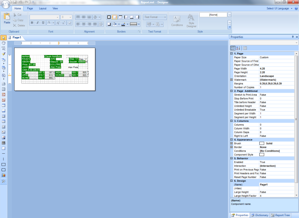This screenshot has width=299, height=218.
Task: Open the Page ribbon tab
Action: pos(30,8)
